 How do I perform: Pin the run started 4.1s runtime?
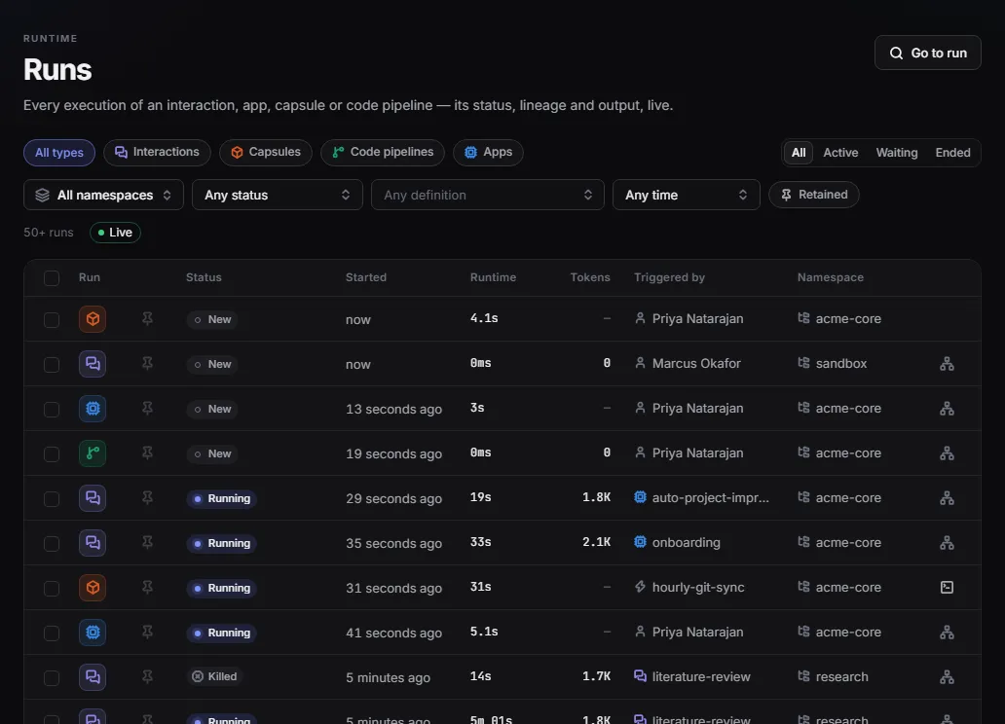[147, 318]
